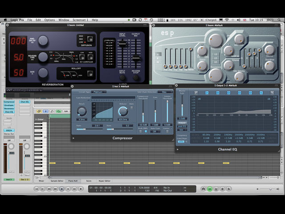Open the Options menu
Viewport: 285px width, 214px height.
coord(49,20)
